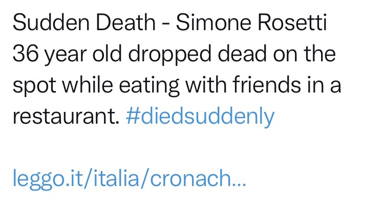Viewport: 384px width, 208px height.
Task: Click the word Simone
Action: click(x=214, y=22)
